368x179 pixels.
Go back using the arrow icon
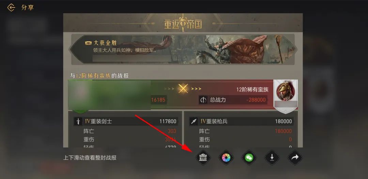tap(11, 7)
